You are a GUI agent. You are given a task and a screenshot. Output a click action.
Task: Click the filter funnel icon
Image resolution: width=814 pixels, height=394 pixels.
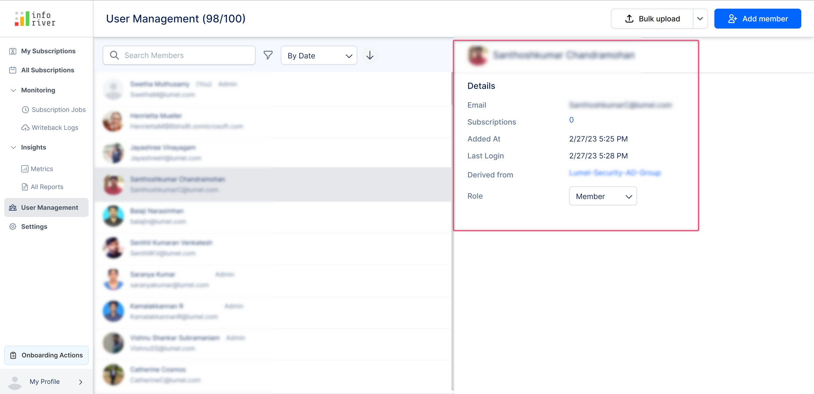(268, 55)
